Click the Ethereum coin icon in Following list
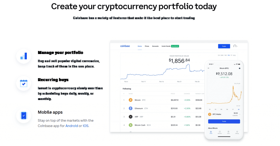 [130, 108]
